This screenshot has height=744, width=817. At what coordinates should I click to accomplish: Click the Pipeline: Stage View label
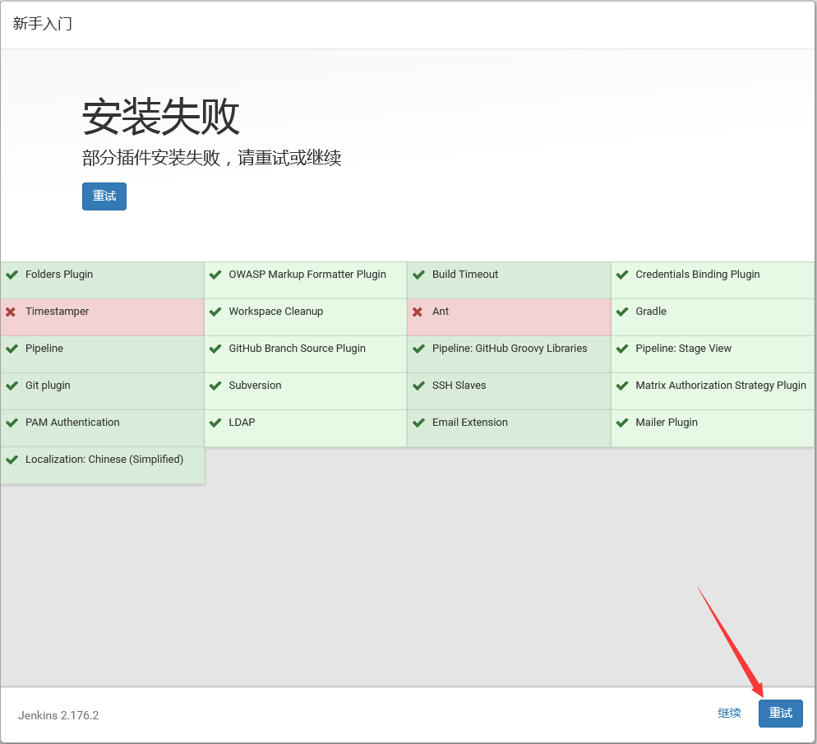[x=684, y=349]
